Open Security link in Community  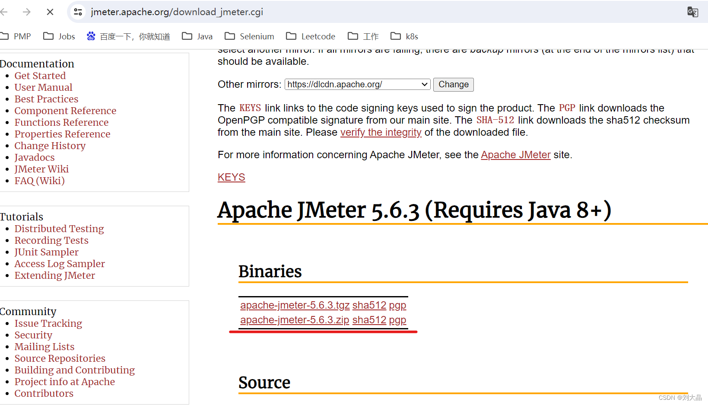[33, 335]
